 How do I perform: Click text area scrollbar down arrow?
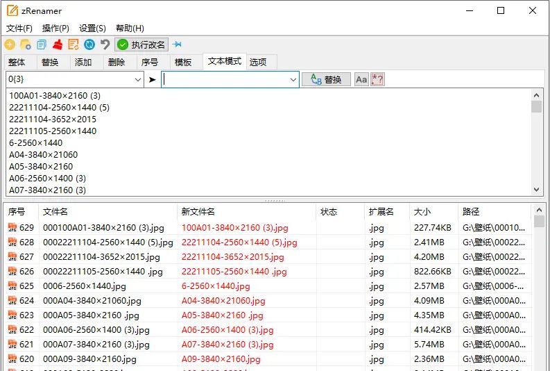click(x=536, y=190)
